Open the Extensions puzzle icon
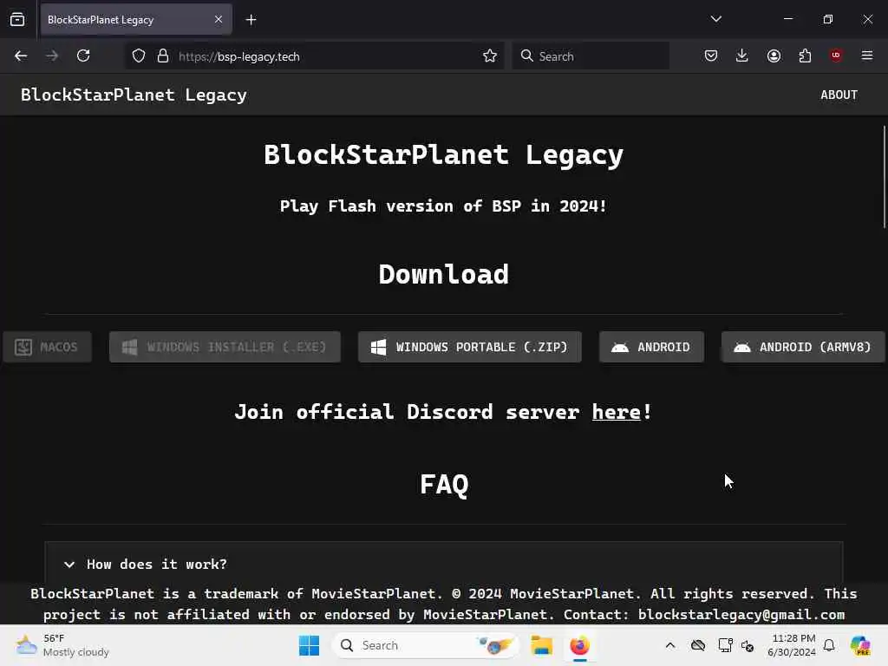The width and height of the screenshot is (888, 666). coord(805,56)
